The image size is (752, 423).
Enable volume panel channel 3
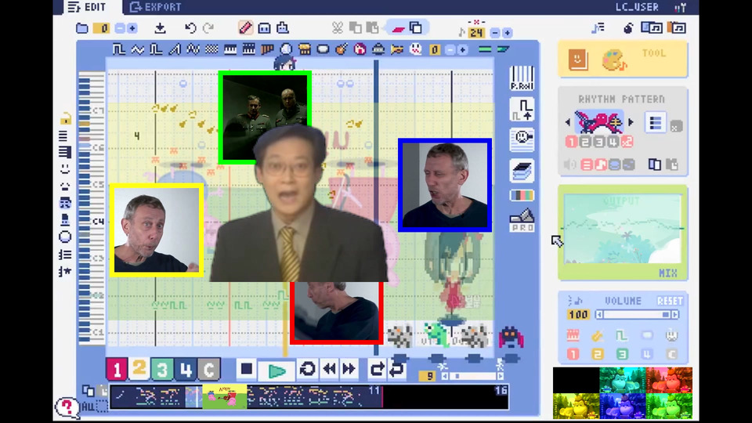(x=622, y=354)
